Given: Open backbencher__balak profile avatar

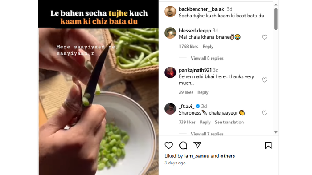Looking at the screenshot, I should click(x=170, y=12).
